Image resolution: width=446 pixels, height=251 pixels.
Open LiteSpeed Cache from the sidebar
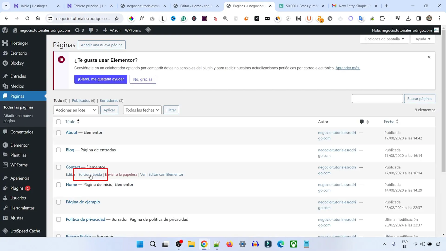point(25,231)
